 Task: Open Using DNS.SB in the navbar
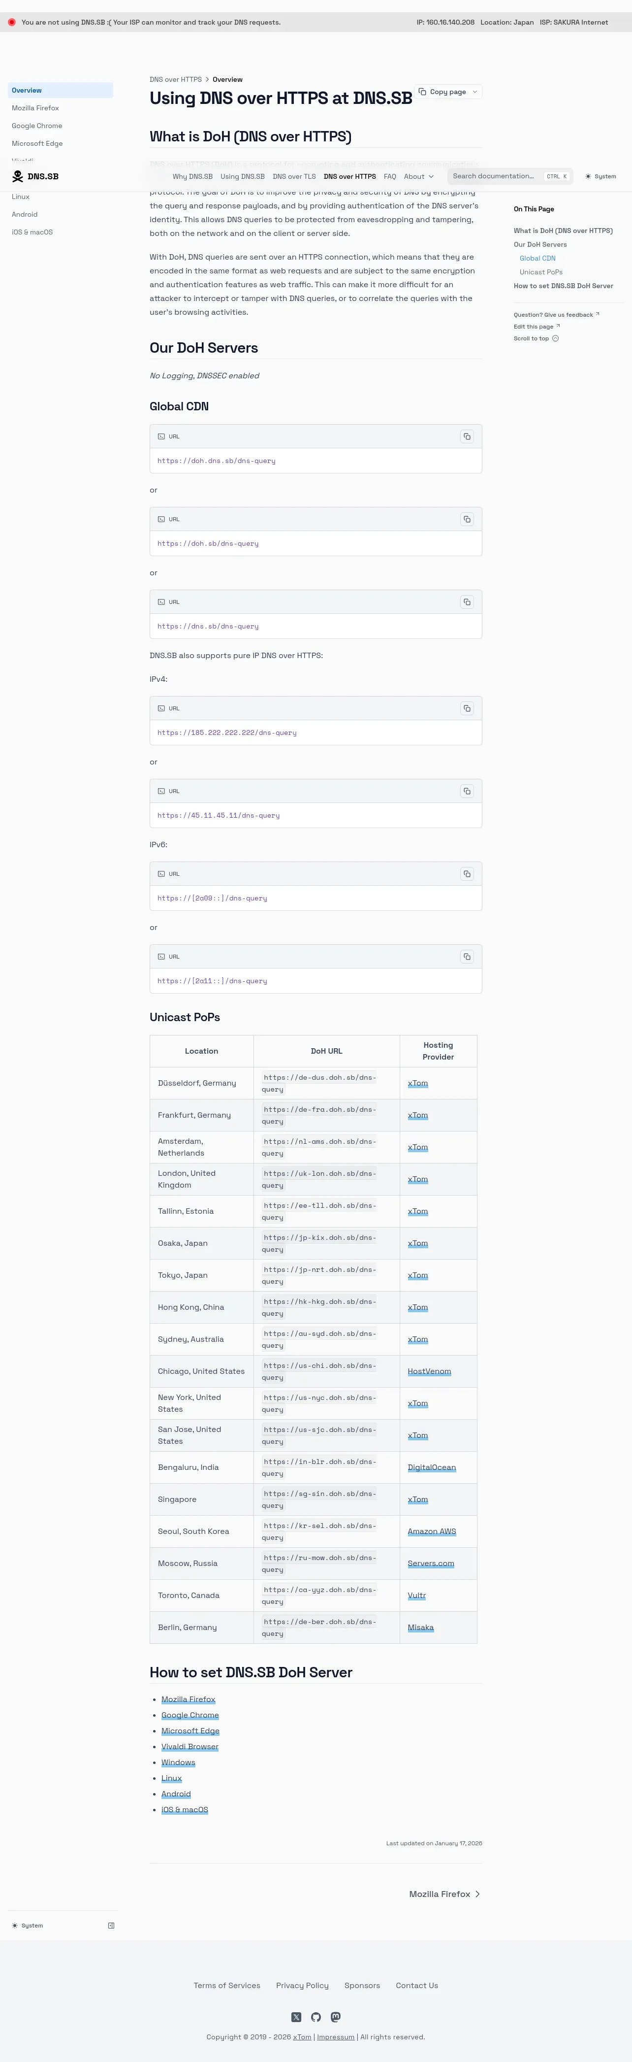coord(242,176)
